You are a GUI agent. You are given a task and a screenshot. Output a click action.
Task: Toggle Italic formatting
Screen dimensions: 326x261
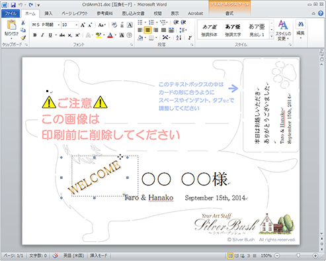coord(42,35)
